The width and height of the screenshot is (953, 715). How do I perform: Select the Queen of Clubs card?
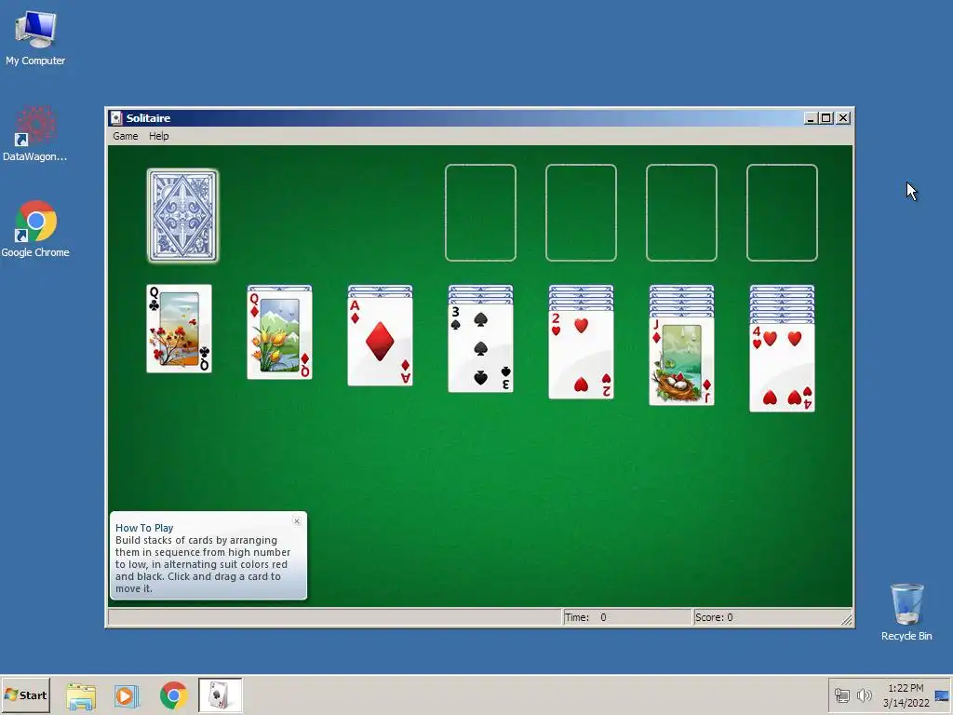[x=180, y=329]
